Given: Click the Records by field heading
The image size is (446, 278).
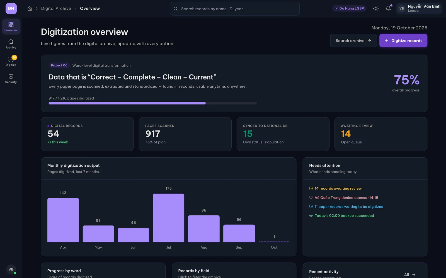Looking at the screenshot, I should 194,271.
